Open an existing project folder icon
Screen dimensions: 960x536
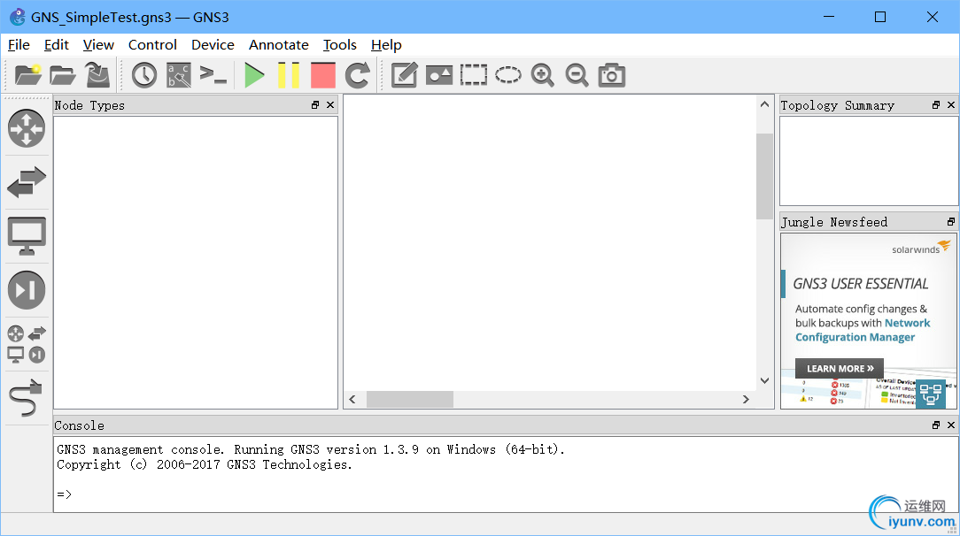(63, 75)
